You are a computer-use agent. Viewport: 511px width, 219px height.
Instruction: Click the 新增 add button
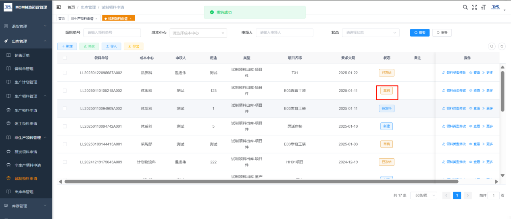[x=67, y=46]
